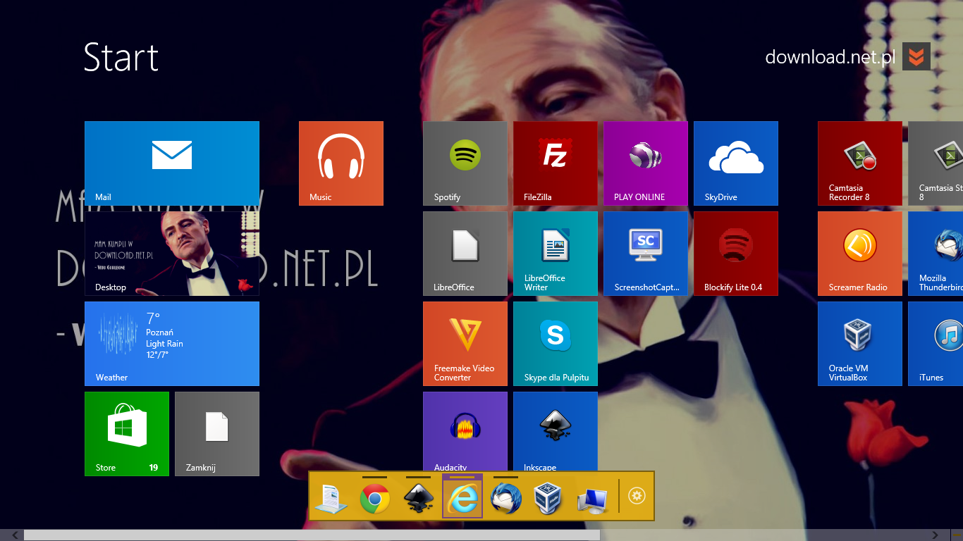
Task: Click the Start heading text
Action: pyautogui.click(x=121, y=57)
